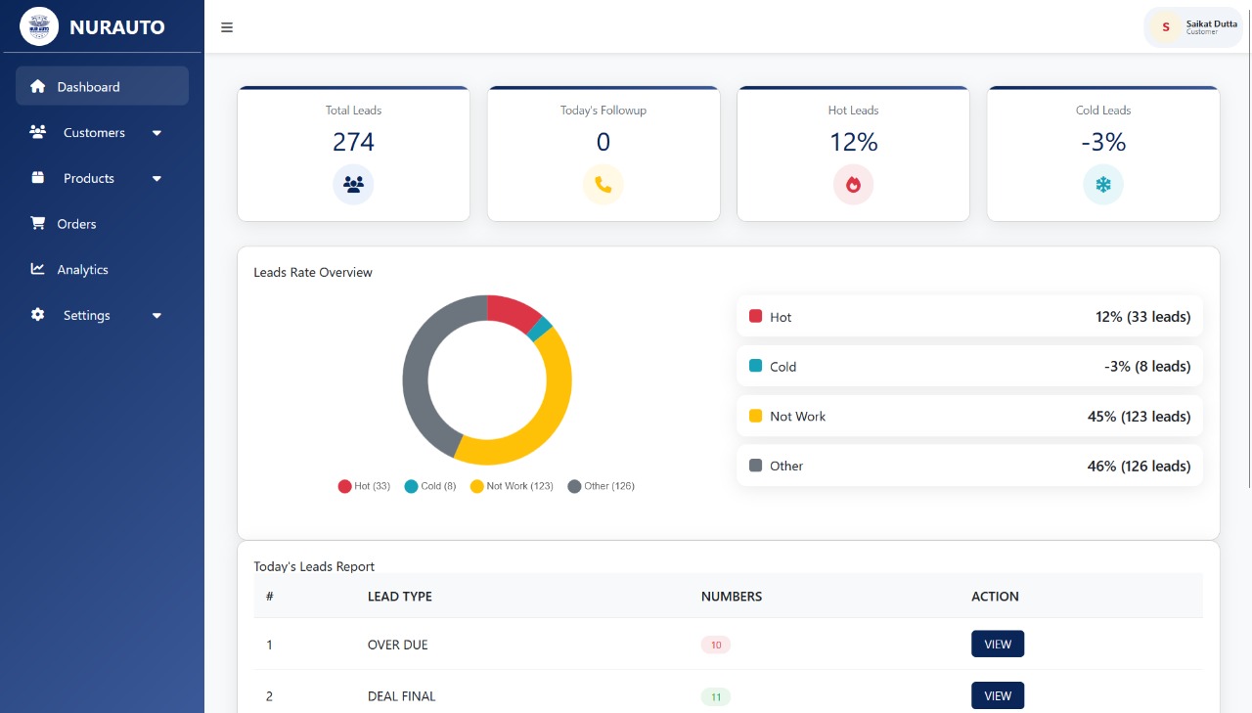Click the Dashboard home icon
This screenshot has height=713, width=1252.
tap(38, 86)
